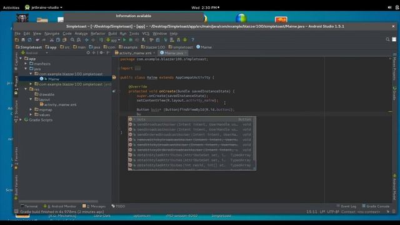The height and width of the screenshot is (225, 400).
Task: Expand the values folder
Action: click(x=31, y=114)
